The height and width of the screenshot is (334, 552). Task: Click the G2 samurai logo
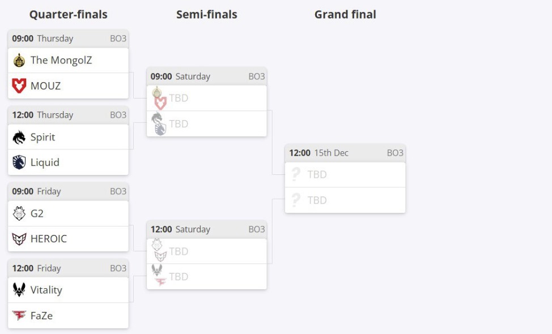click(19, 213)
